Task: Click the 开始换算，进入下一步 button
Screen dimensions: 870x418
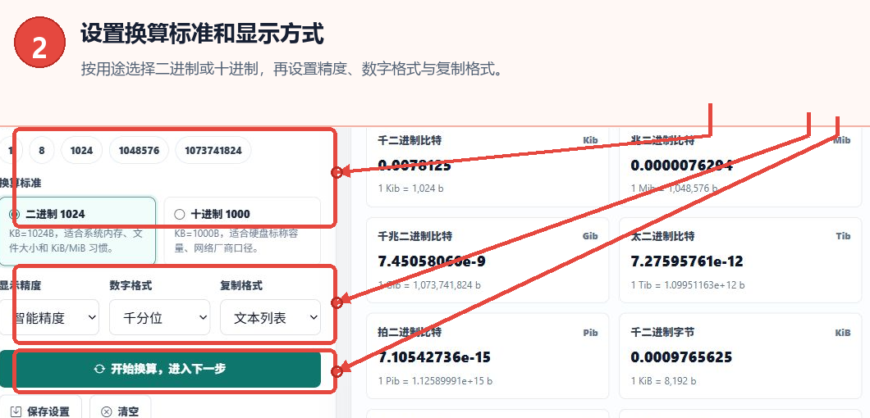Action: click(160, 369)
